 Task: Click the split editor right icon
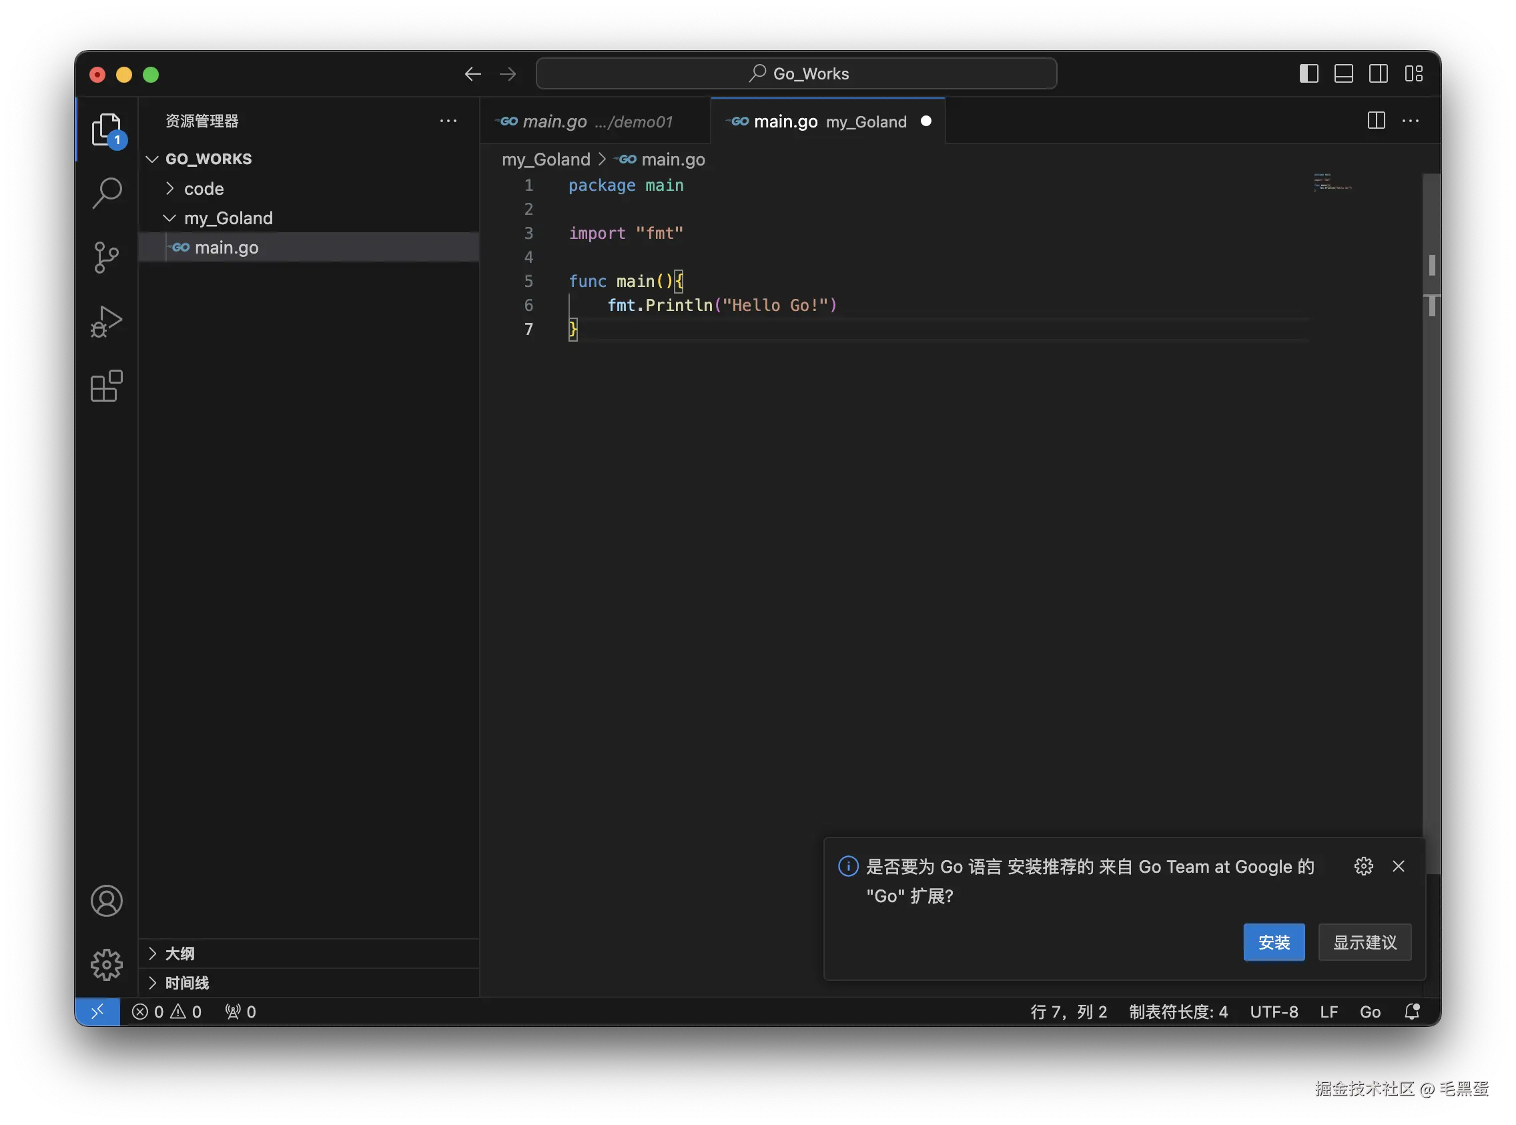[1376, 121]
